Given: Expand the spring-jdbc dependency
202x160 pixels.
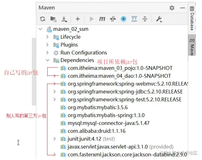Looking at the screenshot, I should [x=55, y=91].
